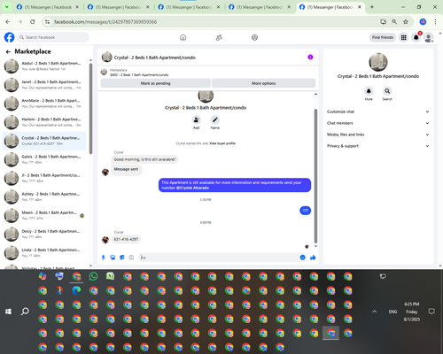Mute the Crystal conversation
Viewport: 443px width, 354px height.
[369, 91]
